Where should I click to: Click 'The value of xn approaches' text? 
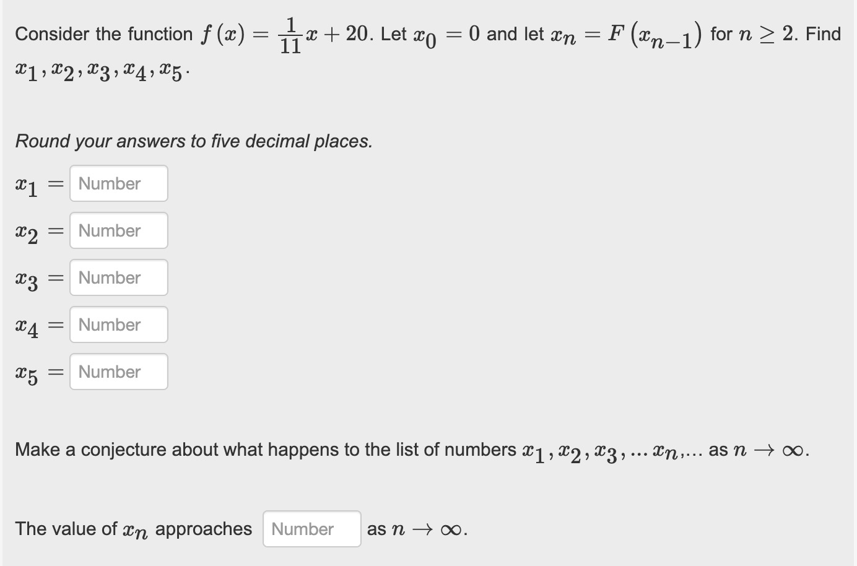(134, 530)
